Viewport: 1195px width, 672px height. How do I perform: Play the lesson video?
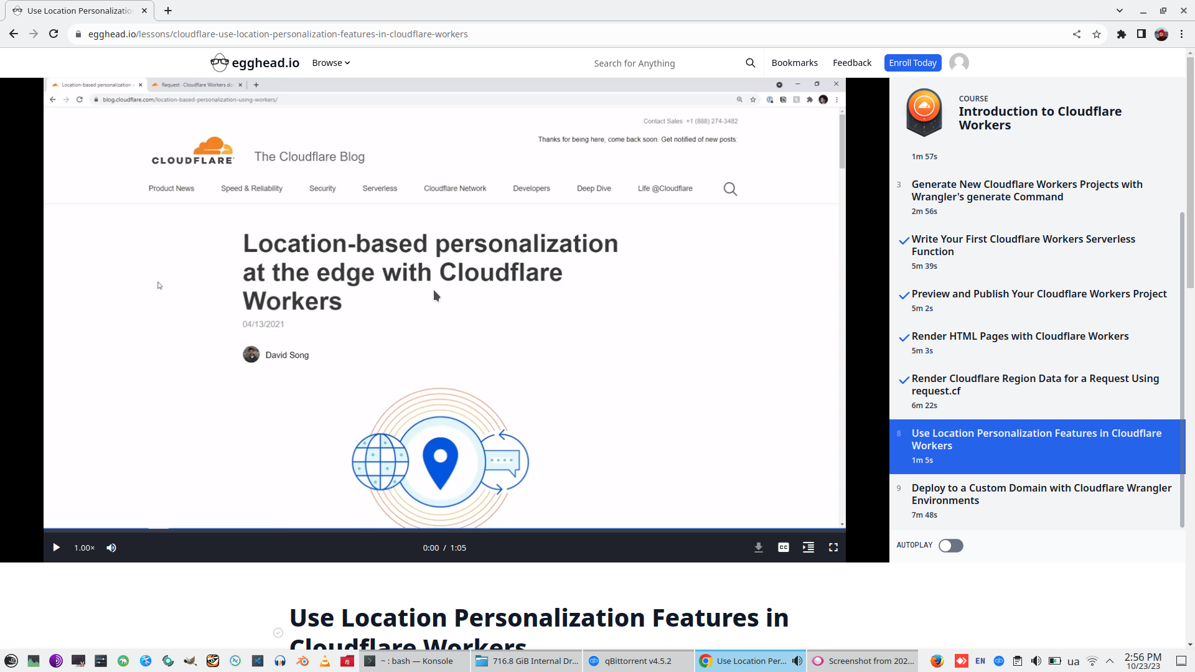click(56, 548)
